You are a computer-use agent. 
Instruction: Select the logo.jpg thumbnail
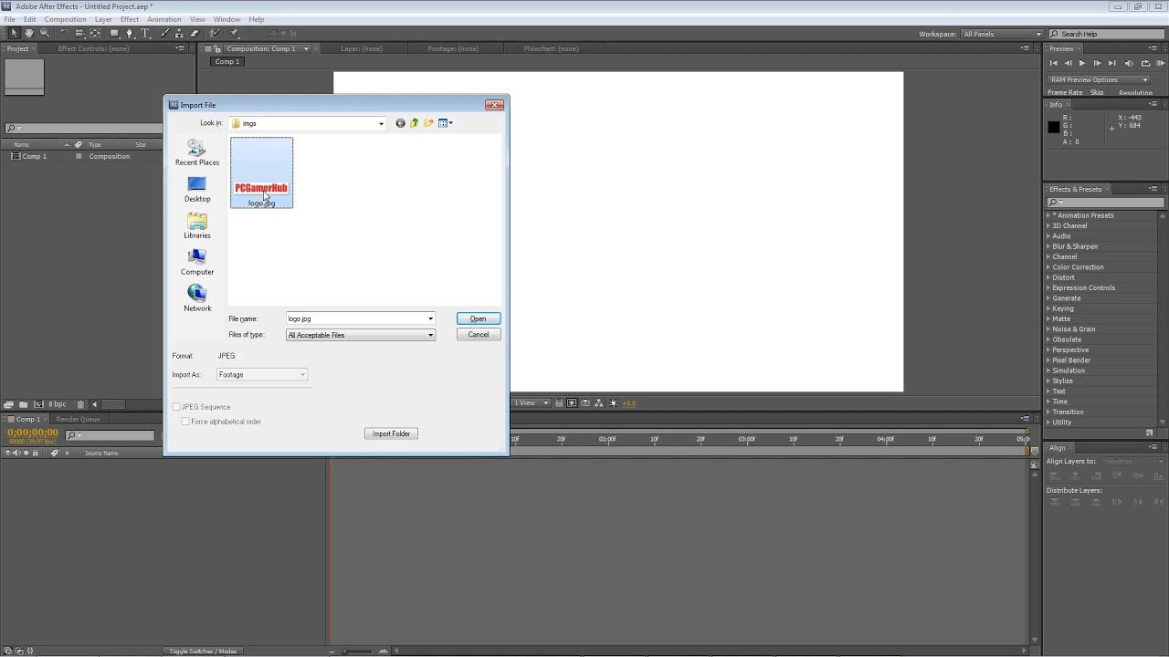pos(262,172)
